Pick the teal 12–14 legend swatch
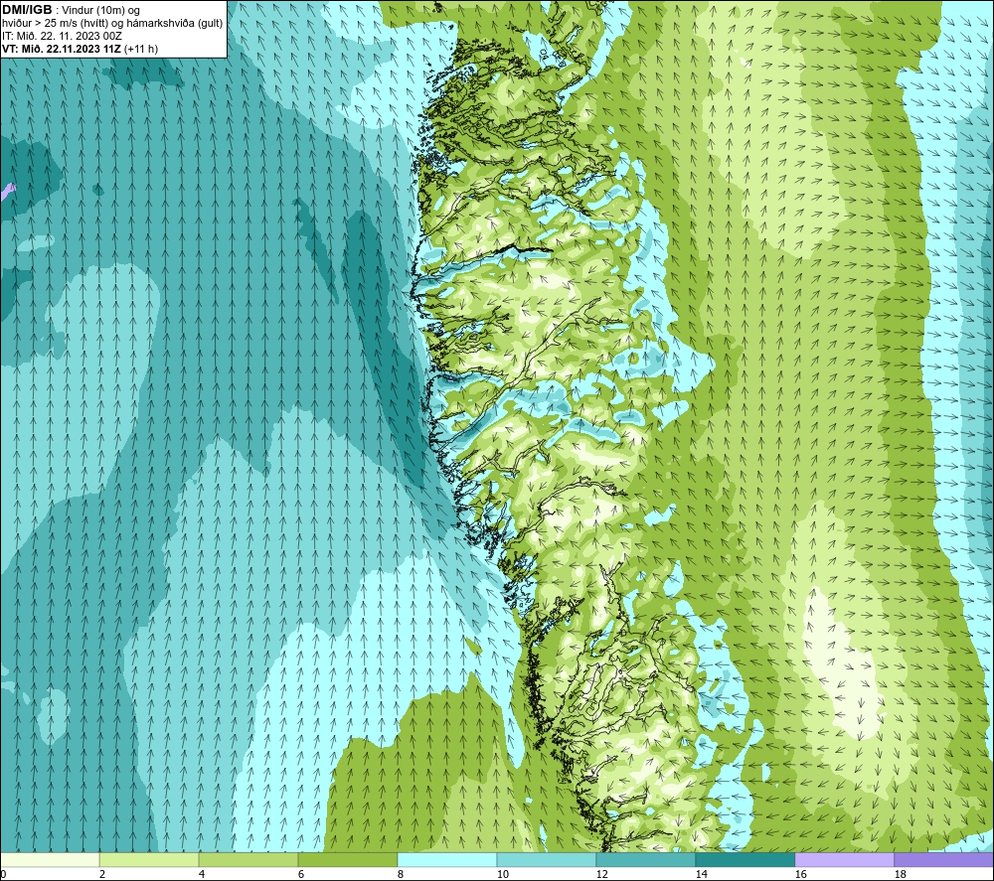 point(646,859)
